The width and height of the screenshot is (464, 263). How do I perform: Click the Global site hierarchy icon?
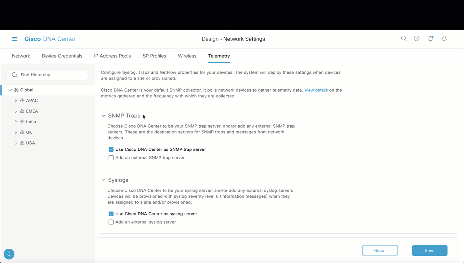[x=16, y=90]
